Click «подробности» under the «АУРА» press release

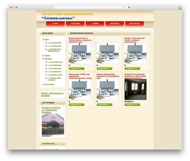77,105
